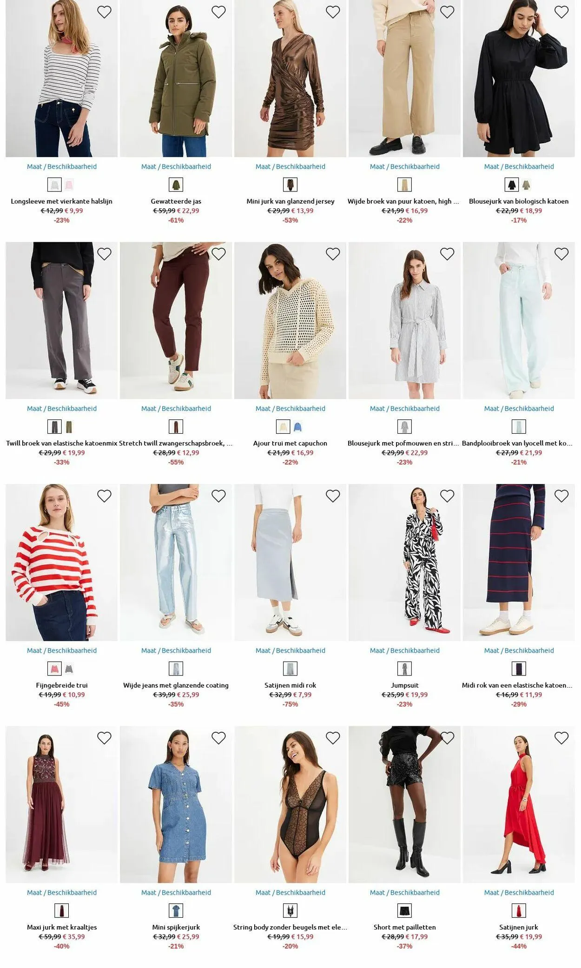Save Fijngebreide trui with the heart icon
This screenshot has width=581, height=968.
pyautogui.click(x=104, y=496)
